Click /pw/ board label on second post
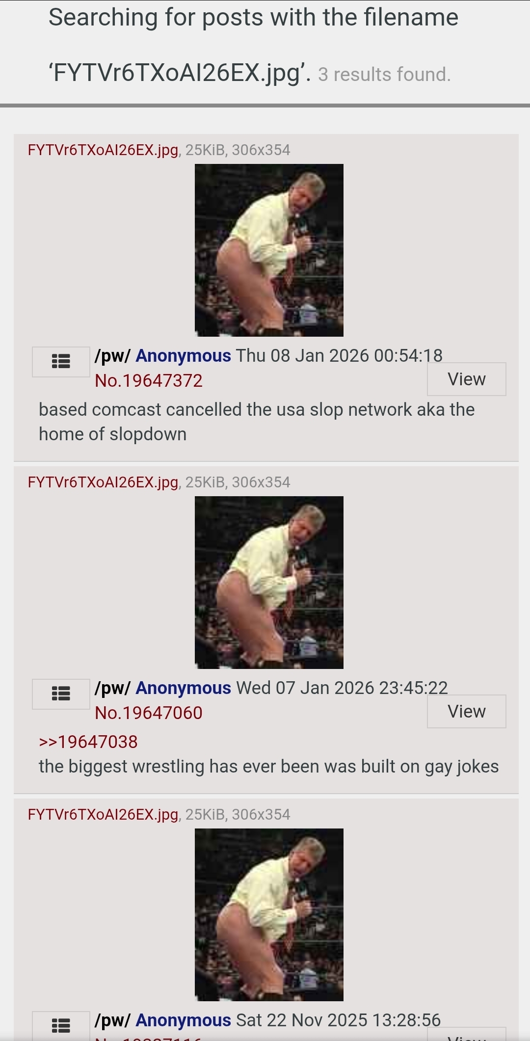Screen dimensions: 530x1041 (x=112, y=688)
